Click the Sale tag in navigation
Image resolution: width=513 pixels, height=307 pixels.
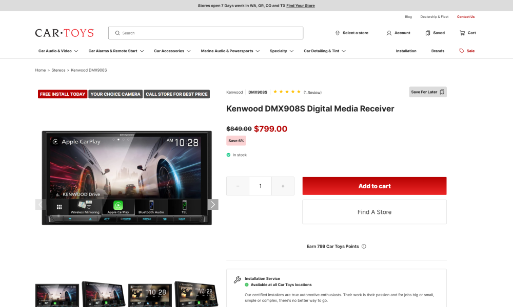point(467,51)
